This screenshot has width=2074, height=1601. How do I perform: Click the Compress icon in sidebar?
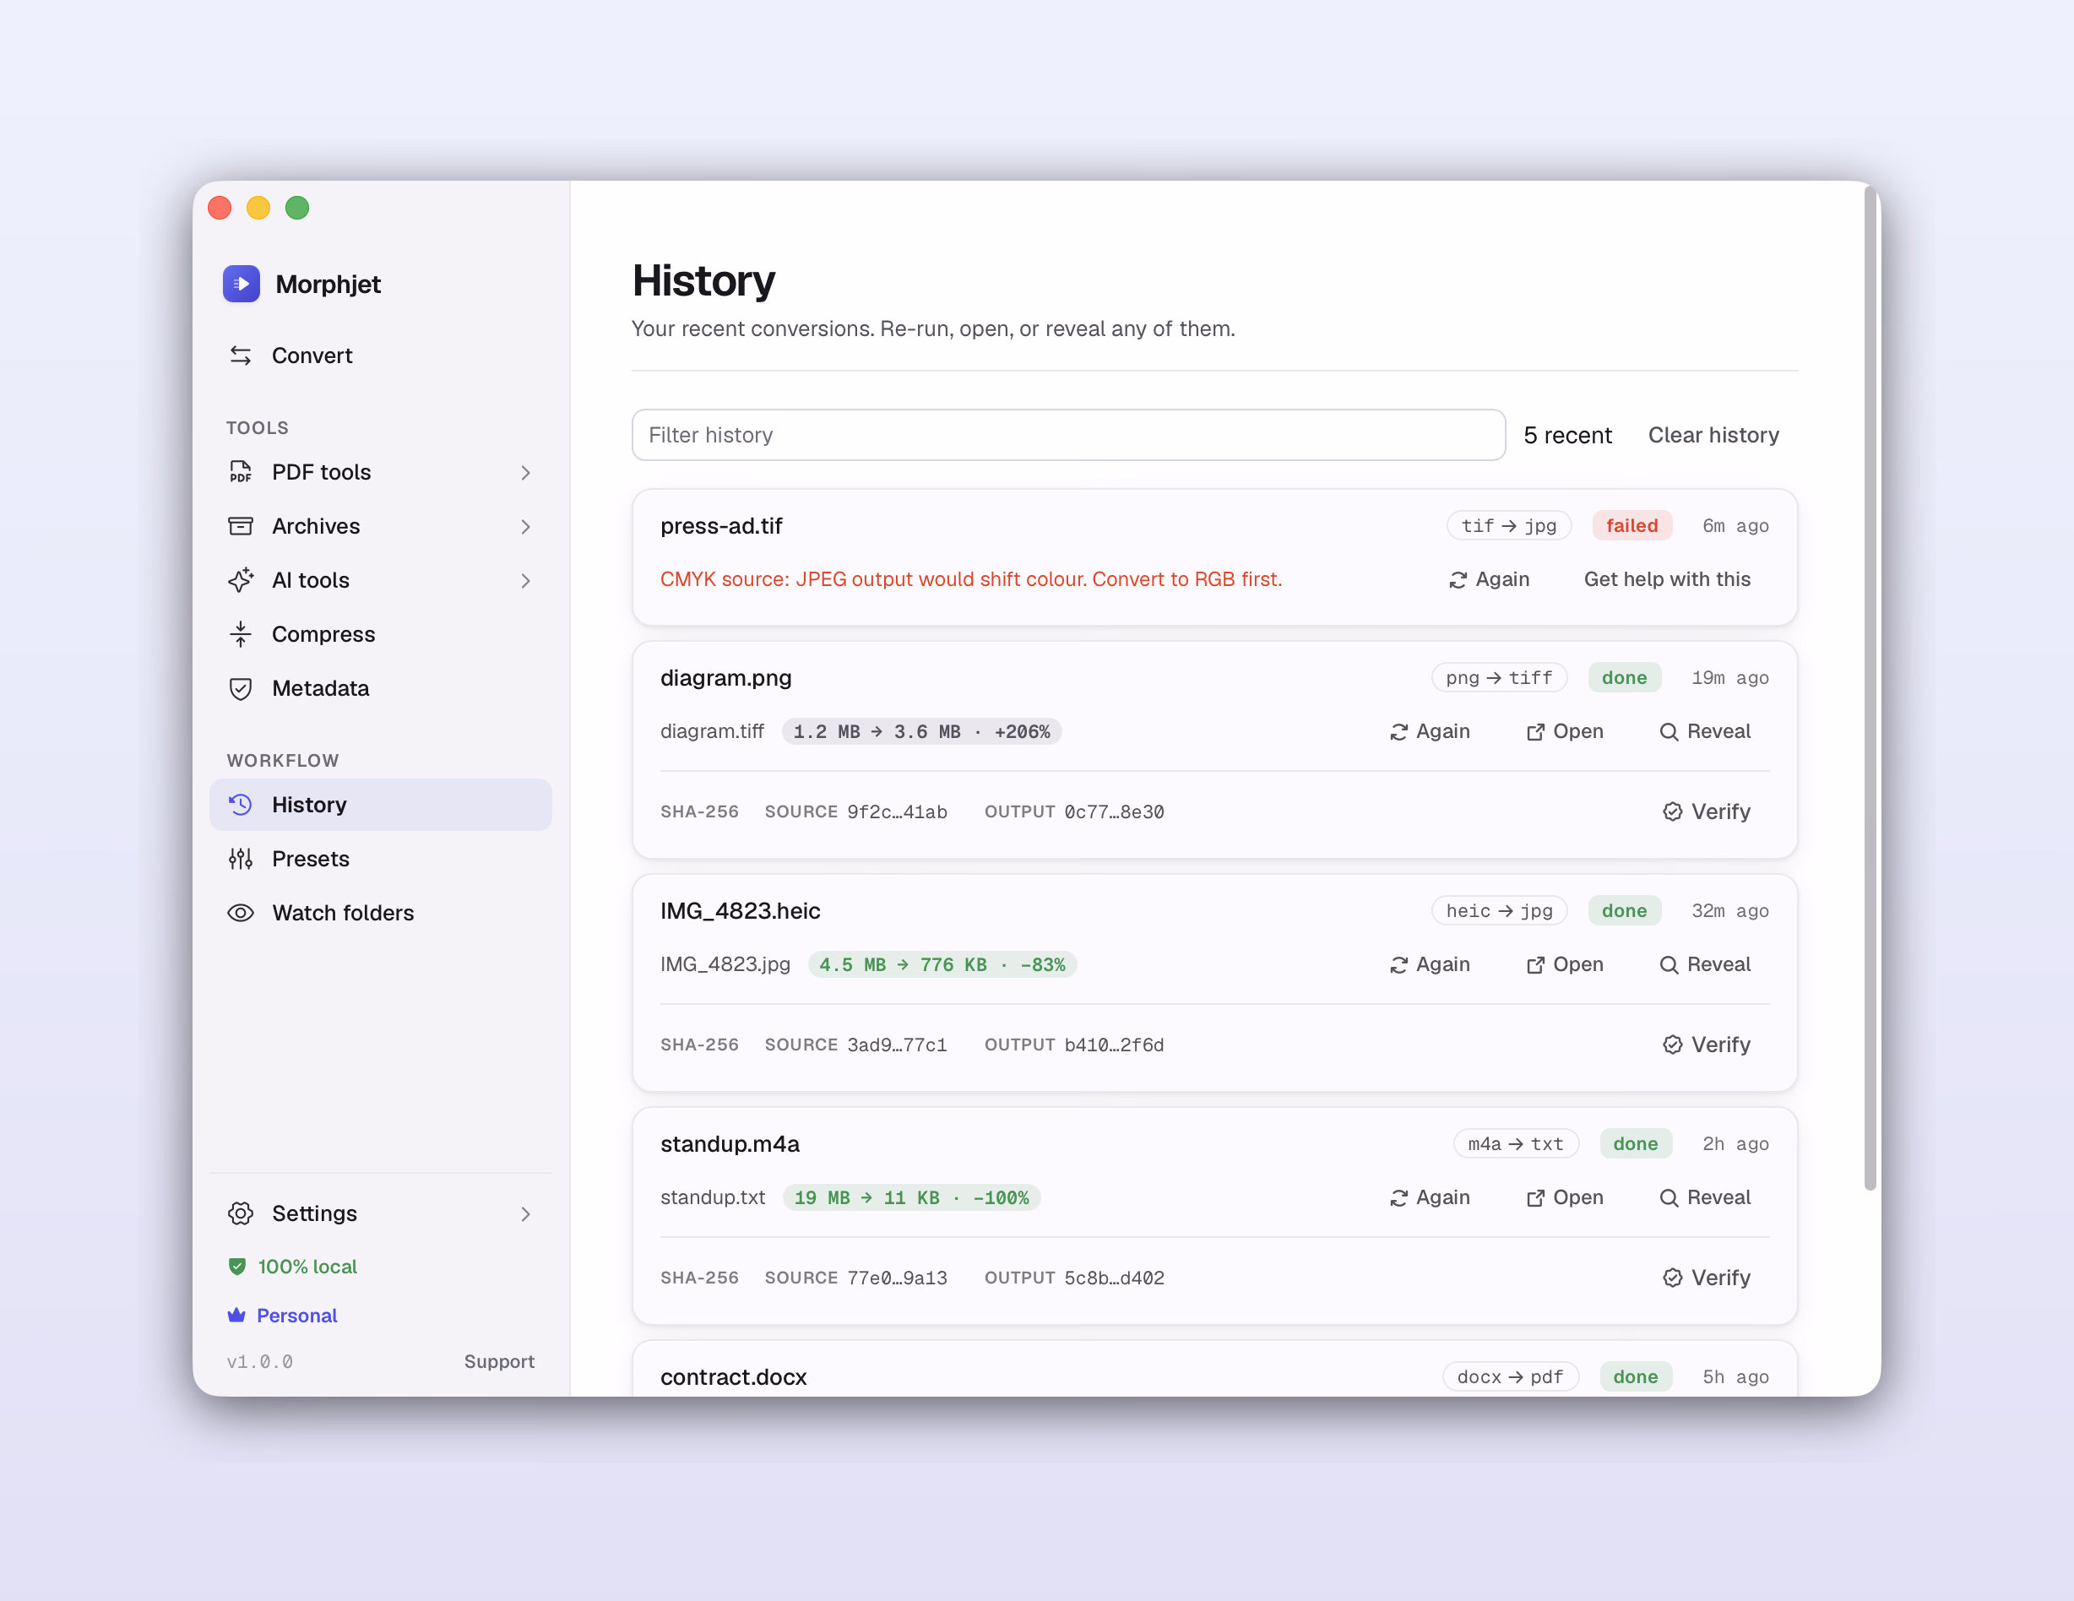242,634
